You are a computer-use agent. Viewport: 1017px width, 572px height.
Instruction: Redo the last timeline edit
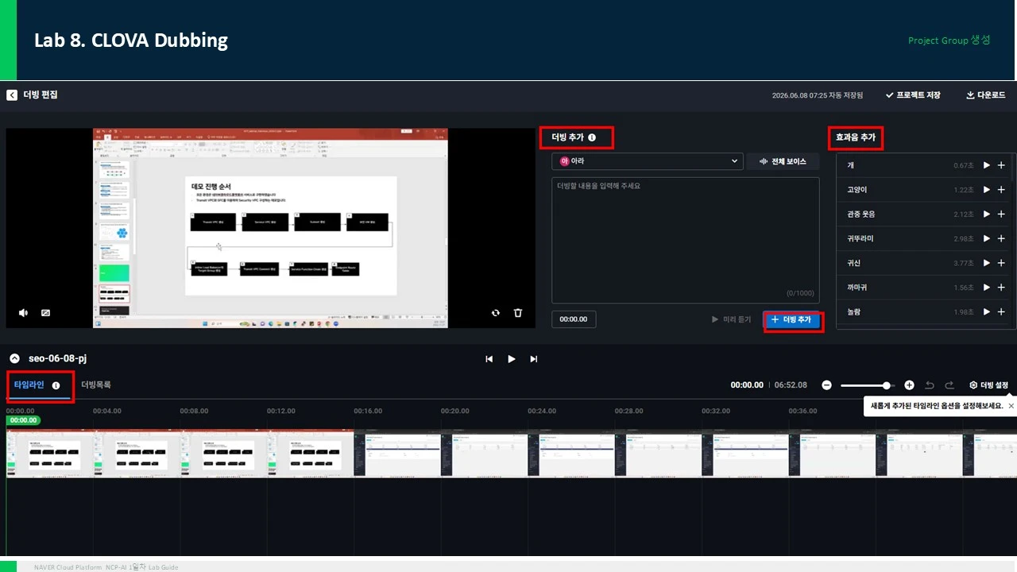[x=949, y=385]
